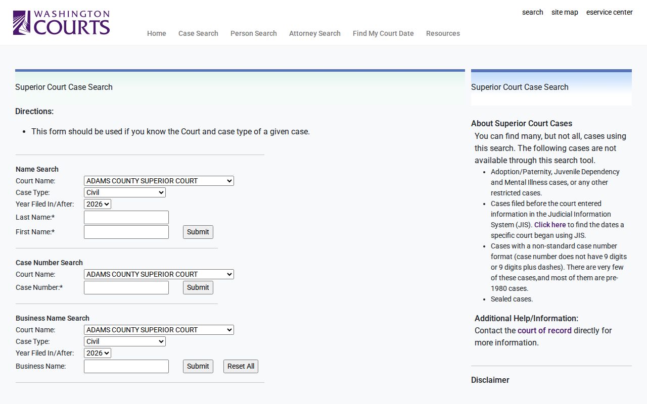Image resolution: width=647 pixels, height=404 pixels.
Task: Submit the Business Name Search form
Action: click(x=198, y=367)
